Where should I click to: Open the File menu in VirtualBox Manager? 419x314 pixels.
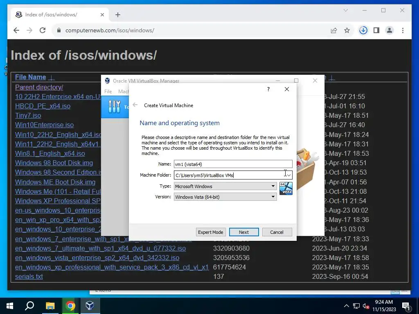[108, 91]
